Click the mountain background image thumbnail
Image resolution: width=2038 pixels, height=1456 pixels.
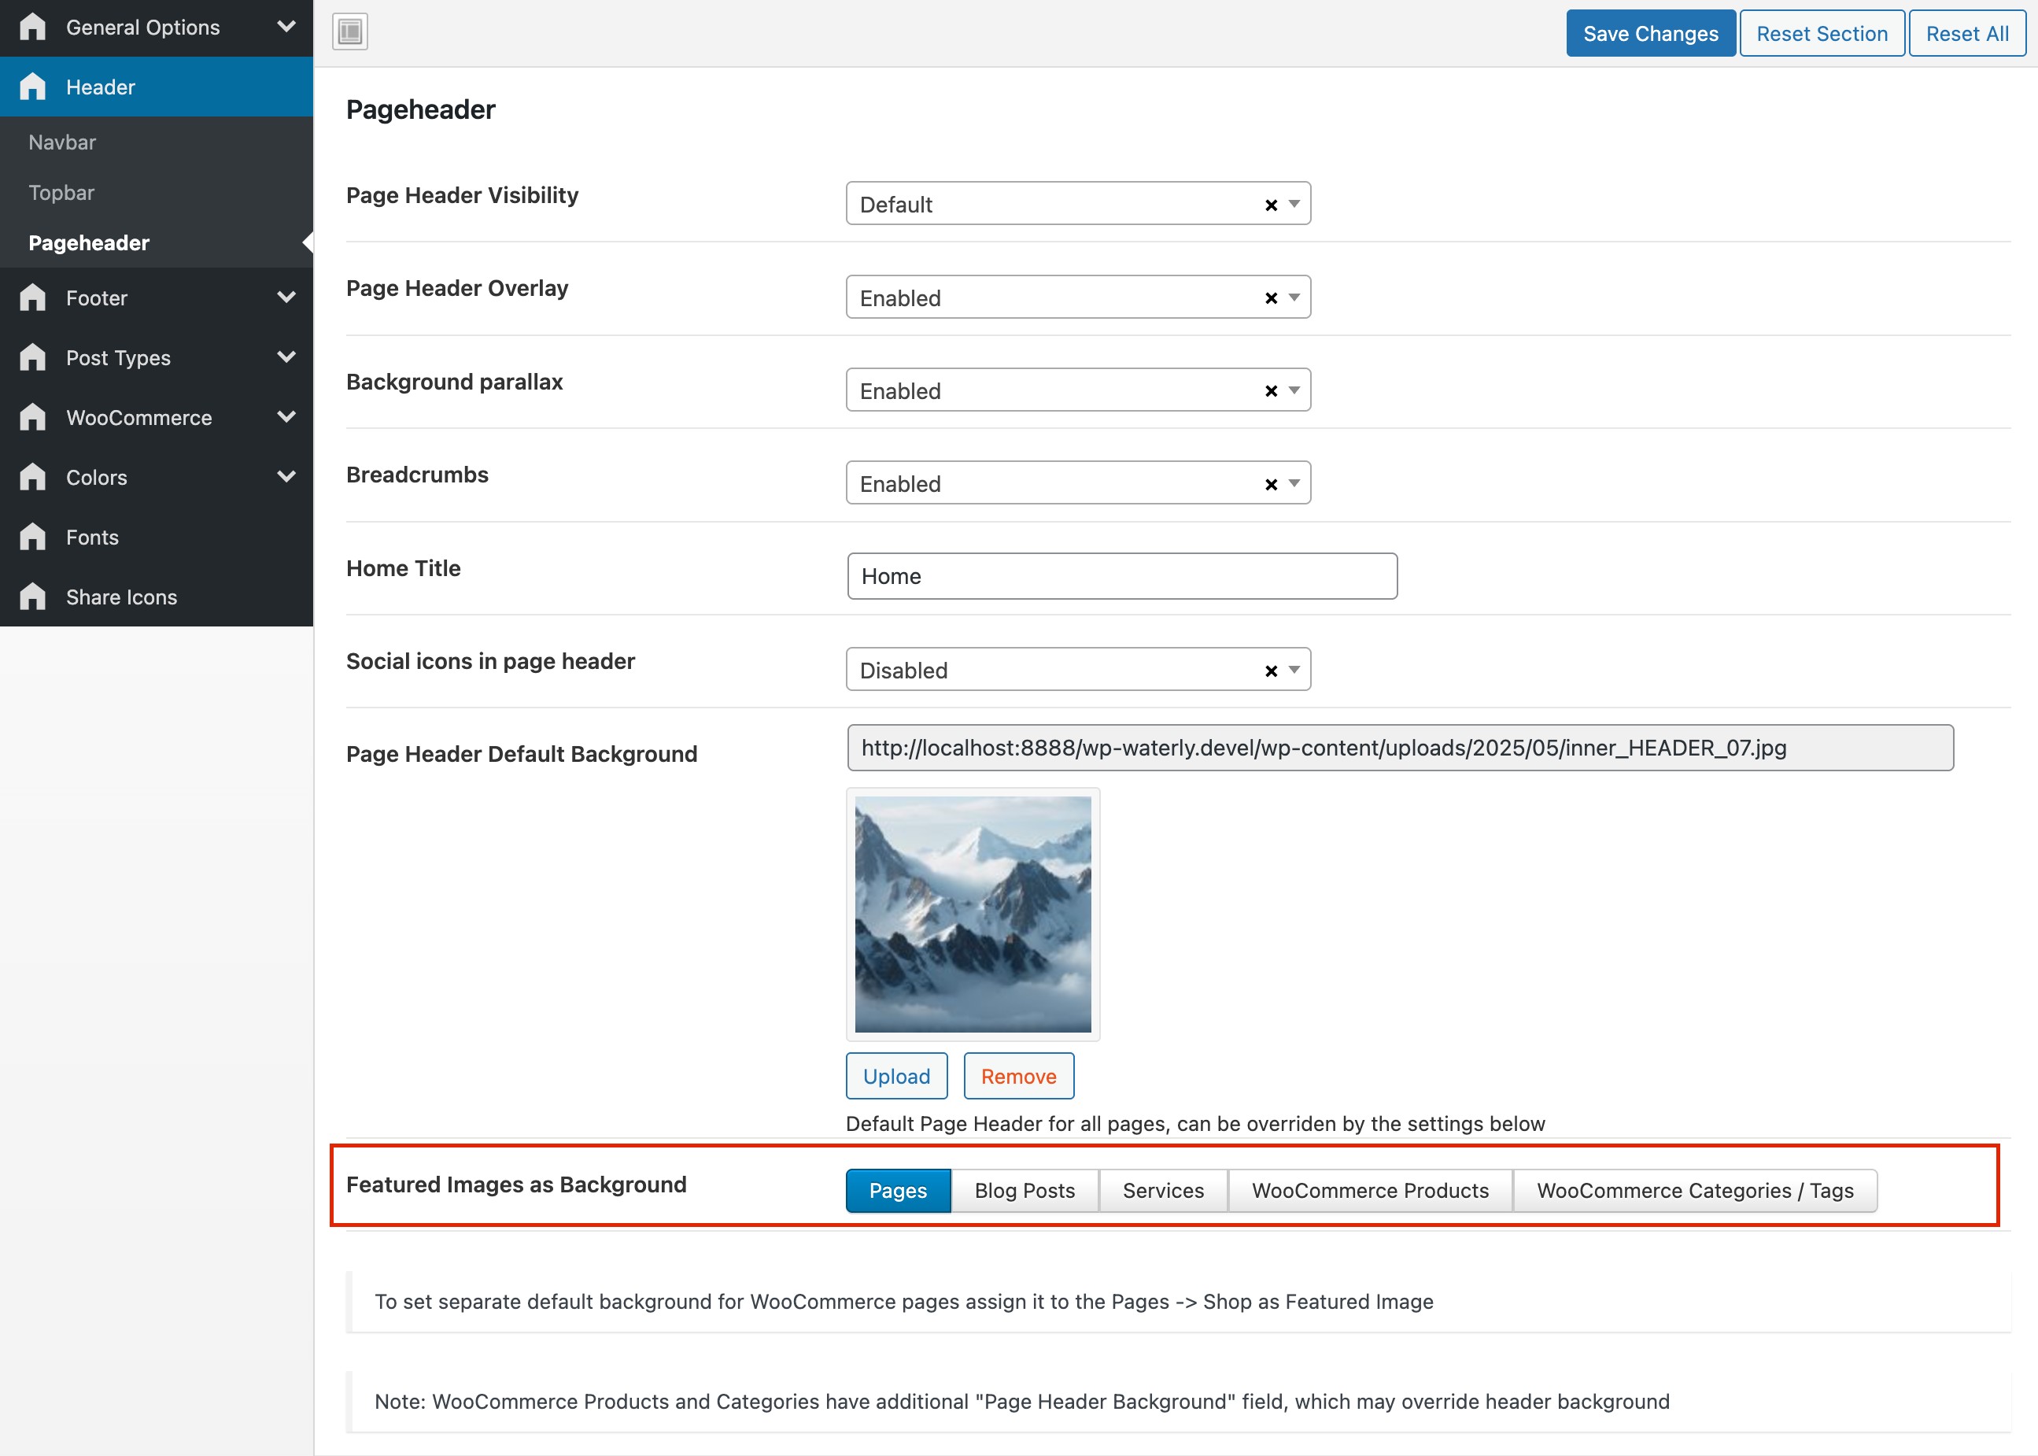pyautogui.click(x=973, y=914)
